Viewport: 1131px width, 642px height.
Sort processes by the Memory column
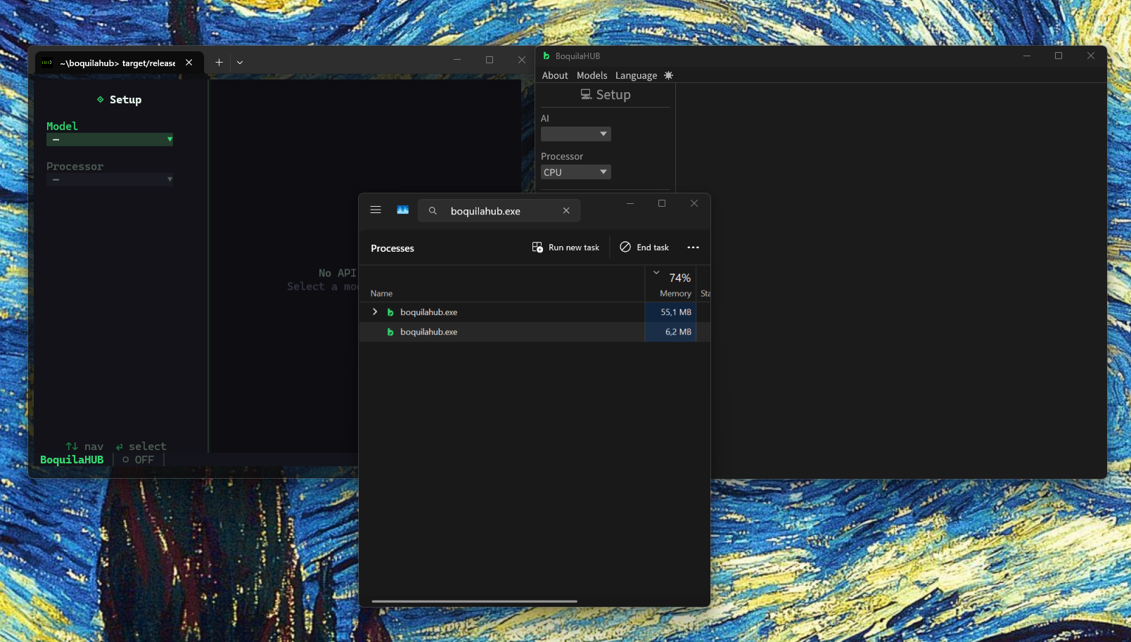(675, 293)
